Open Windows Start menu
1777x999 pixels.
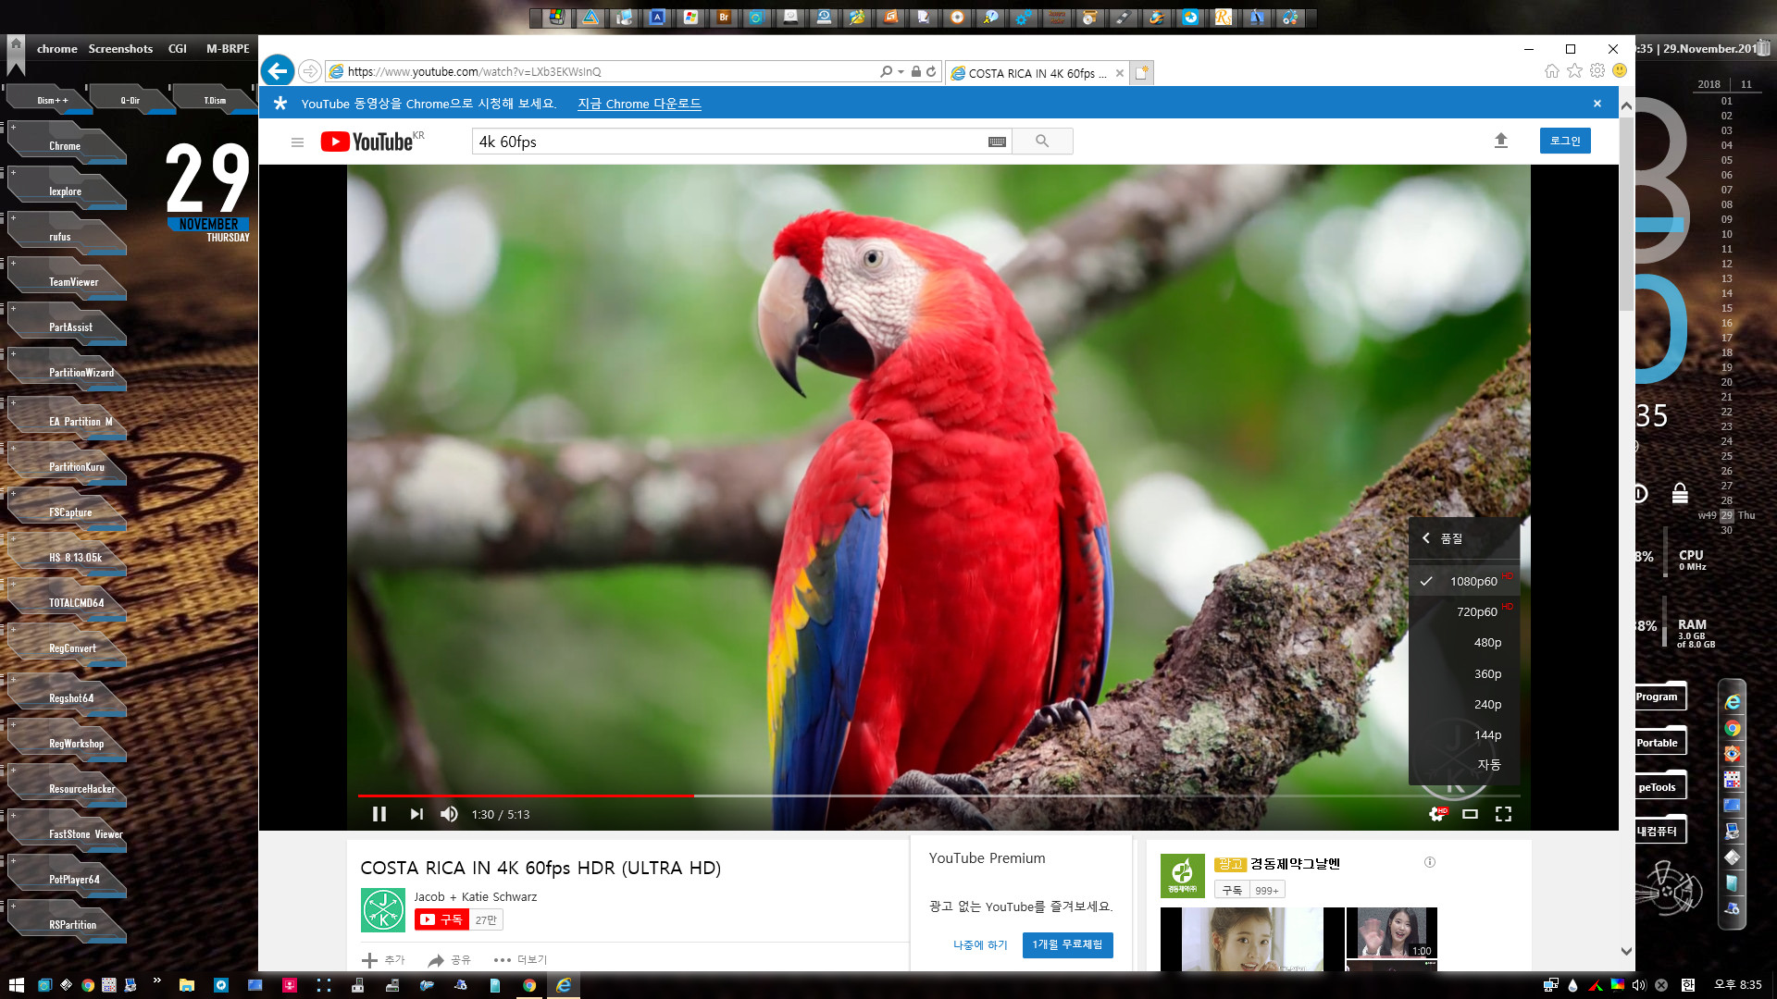[16, 985]
